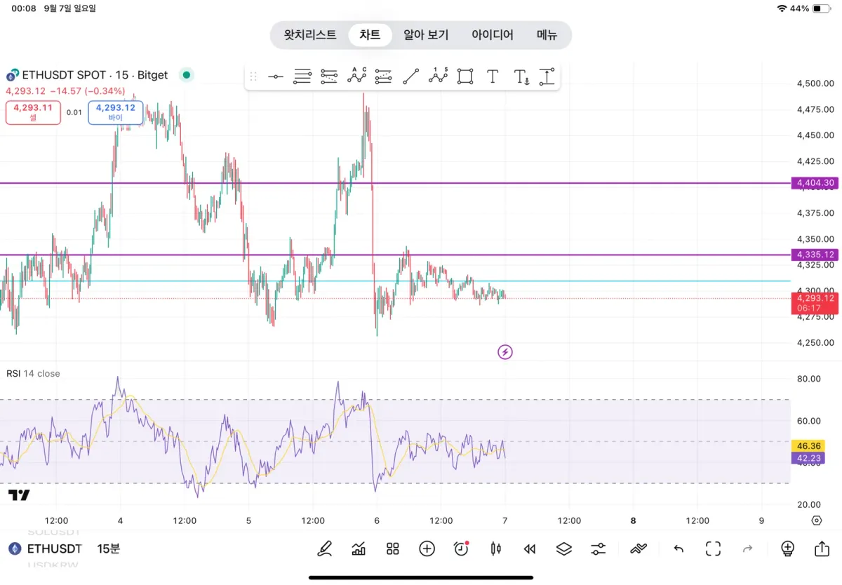Open the indicators chart icon
The width and height of the screenshot is (842, 585).
(x=359, y=549)
